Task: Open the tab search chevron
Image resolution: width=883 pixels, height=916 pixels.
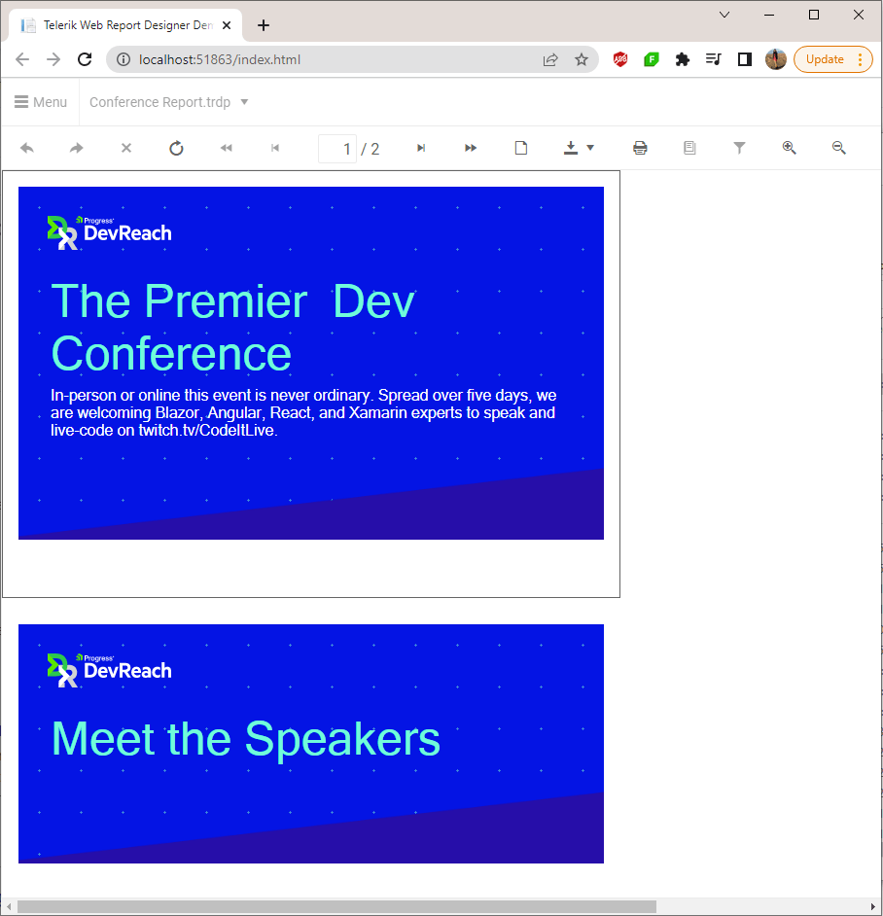Action: pyautogui.click(x=724, y=15)
